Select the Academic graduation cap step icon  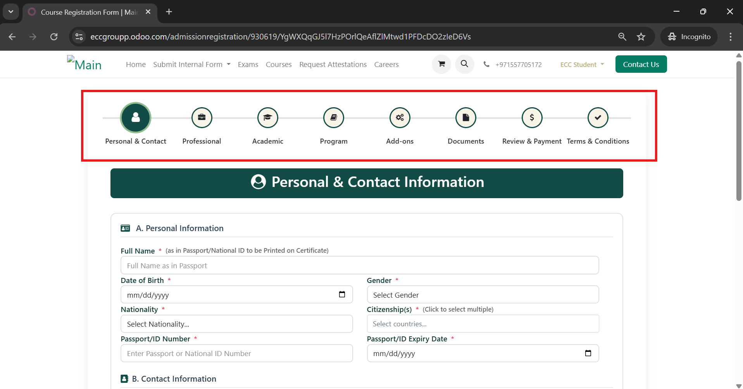[268, 118]
